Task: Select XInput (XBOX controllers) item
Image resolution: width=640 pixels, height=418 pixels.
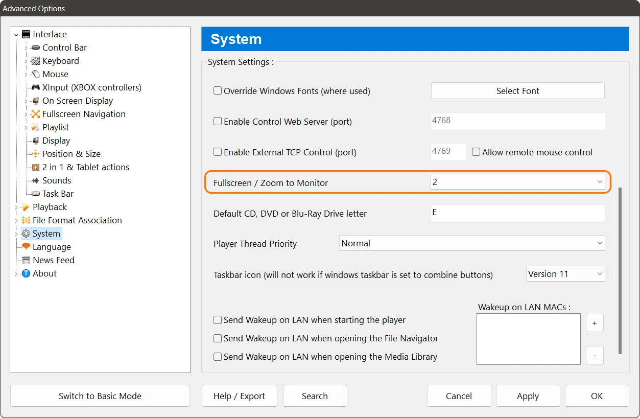Action: pyautogui.click(x=92, y=87)
